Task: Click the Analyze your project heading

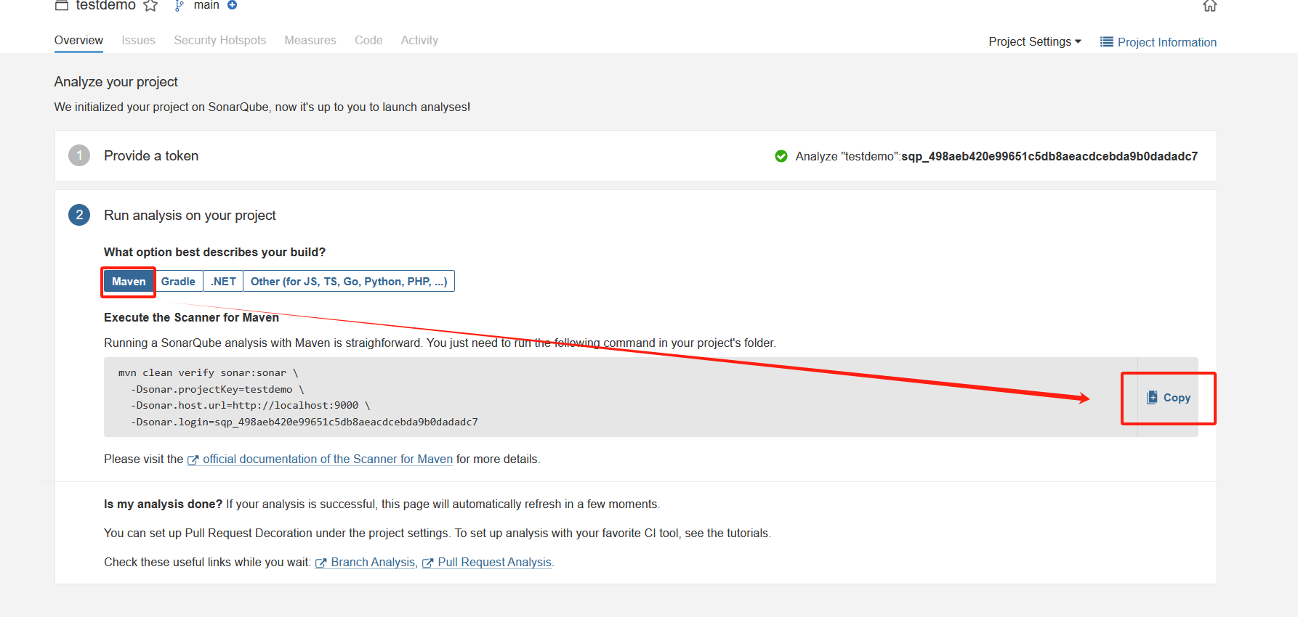Action: tap(116, 82)
